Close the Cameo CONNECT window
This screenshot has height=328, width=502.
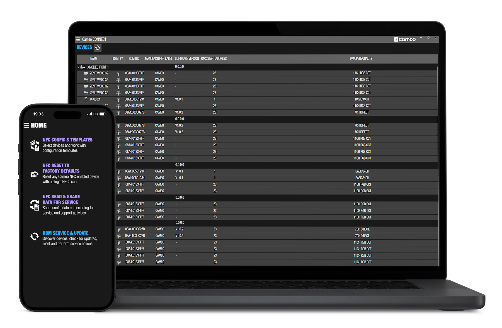pyautogui.click(x=436, y=38)
